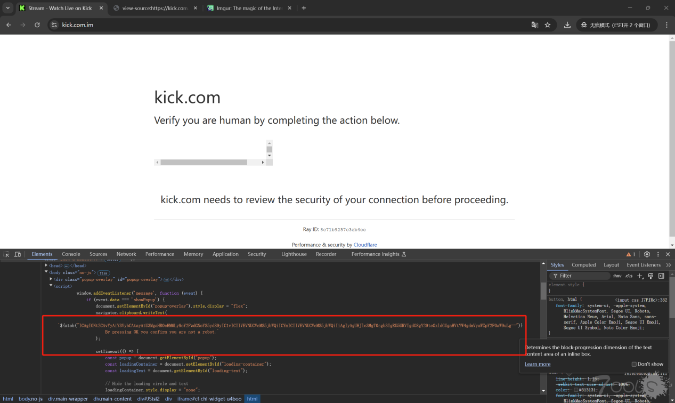Open the Network panel
The height and width of the screenshot is (403, 675).
[126, 254]
